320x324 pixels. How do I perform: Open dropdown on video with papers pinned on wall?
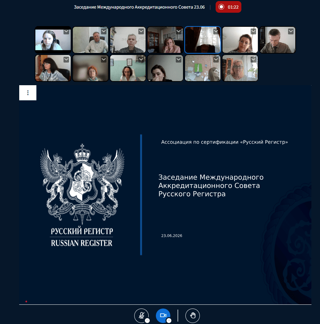tap(216, 60)
